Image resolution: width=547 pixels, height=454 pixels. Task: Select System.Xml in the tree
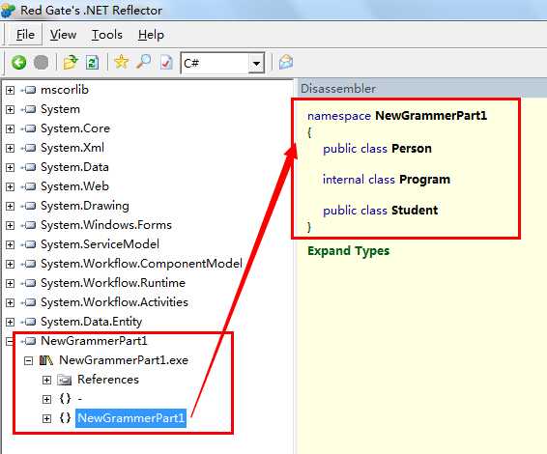[72, 148]
